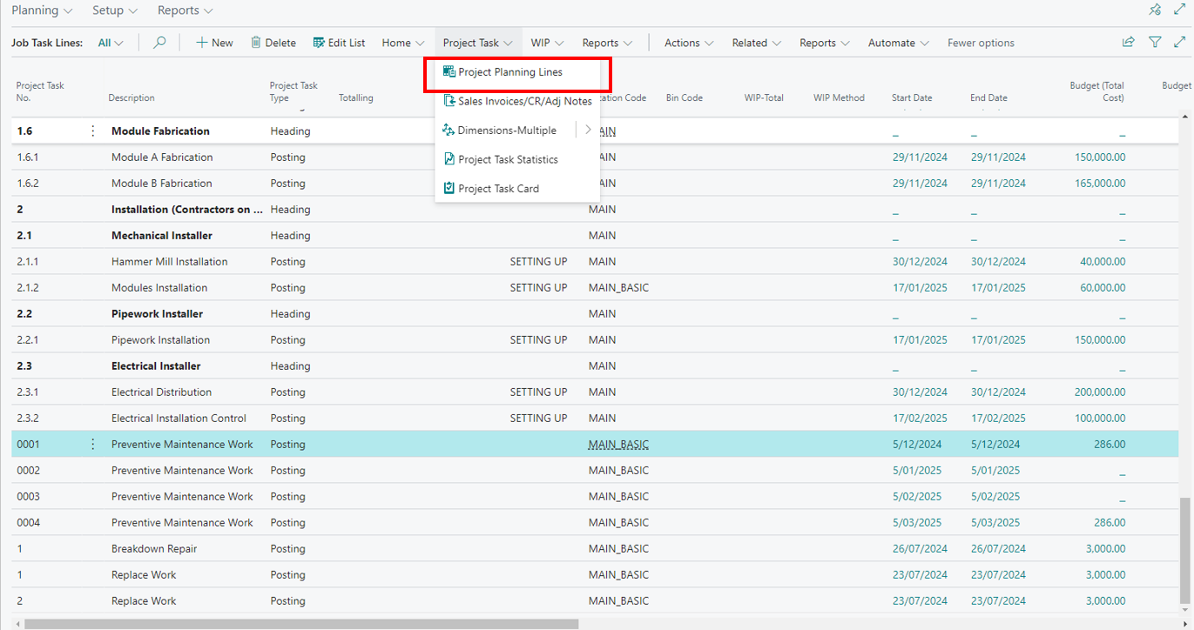Click the Dimensions-Multiple icon

[x=449, y=130]
